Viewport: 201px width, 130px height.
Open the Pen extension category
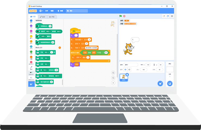click(x=31, y=68)
